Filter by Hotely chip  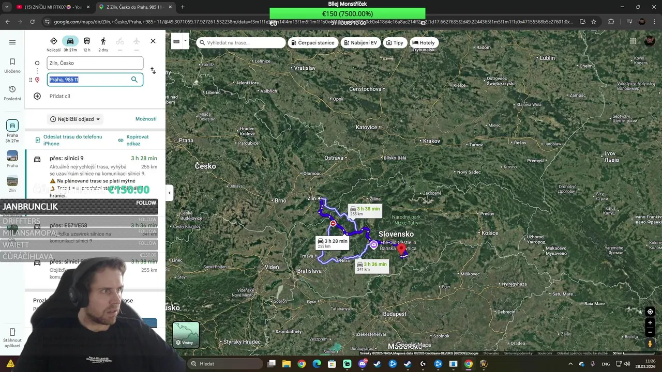point(424,43)
